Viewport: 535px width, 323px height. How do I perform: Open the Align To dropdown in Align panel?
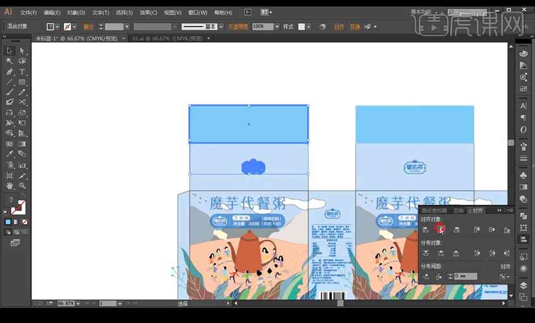pos(505,276)
